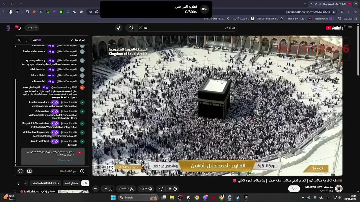Dislike the video
The height and width of the screenshot is (202, 360).
[x=161, y=189]
